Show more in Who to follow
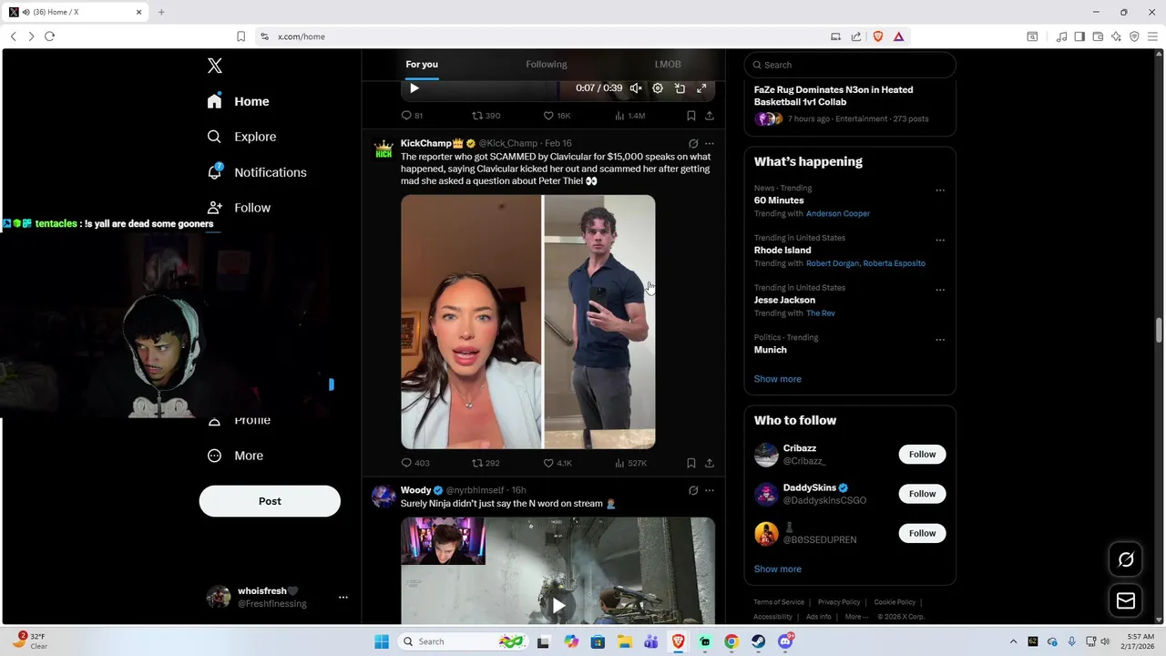 pyautogui.click(x=777, y=569)
